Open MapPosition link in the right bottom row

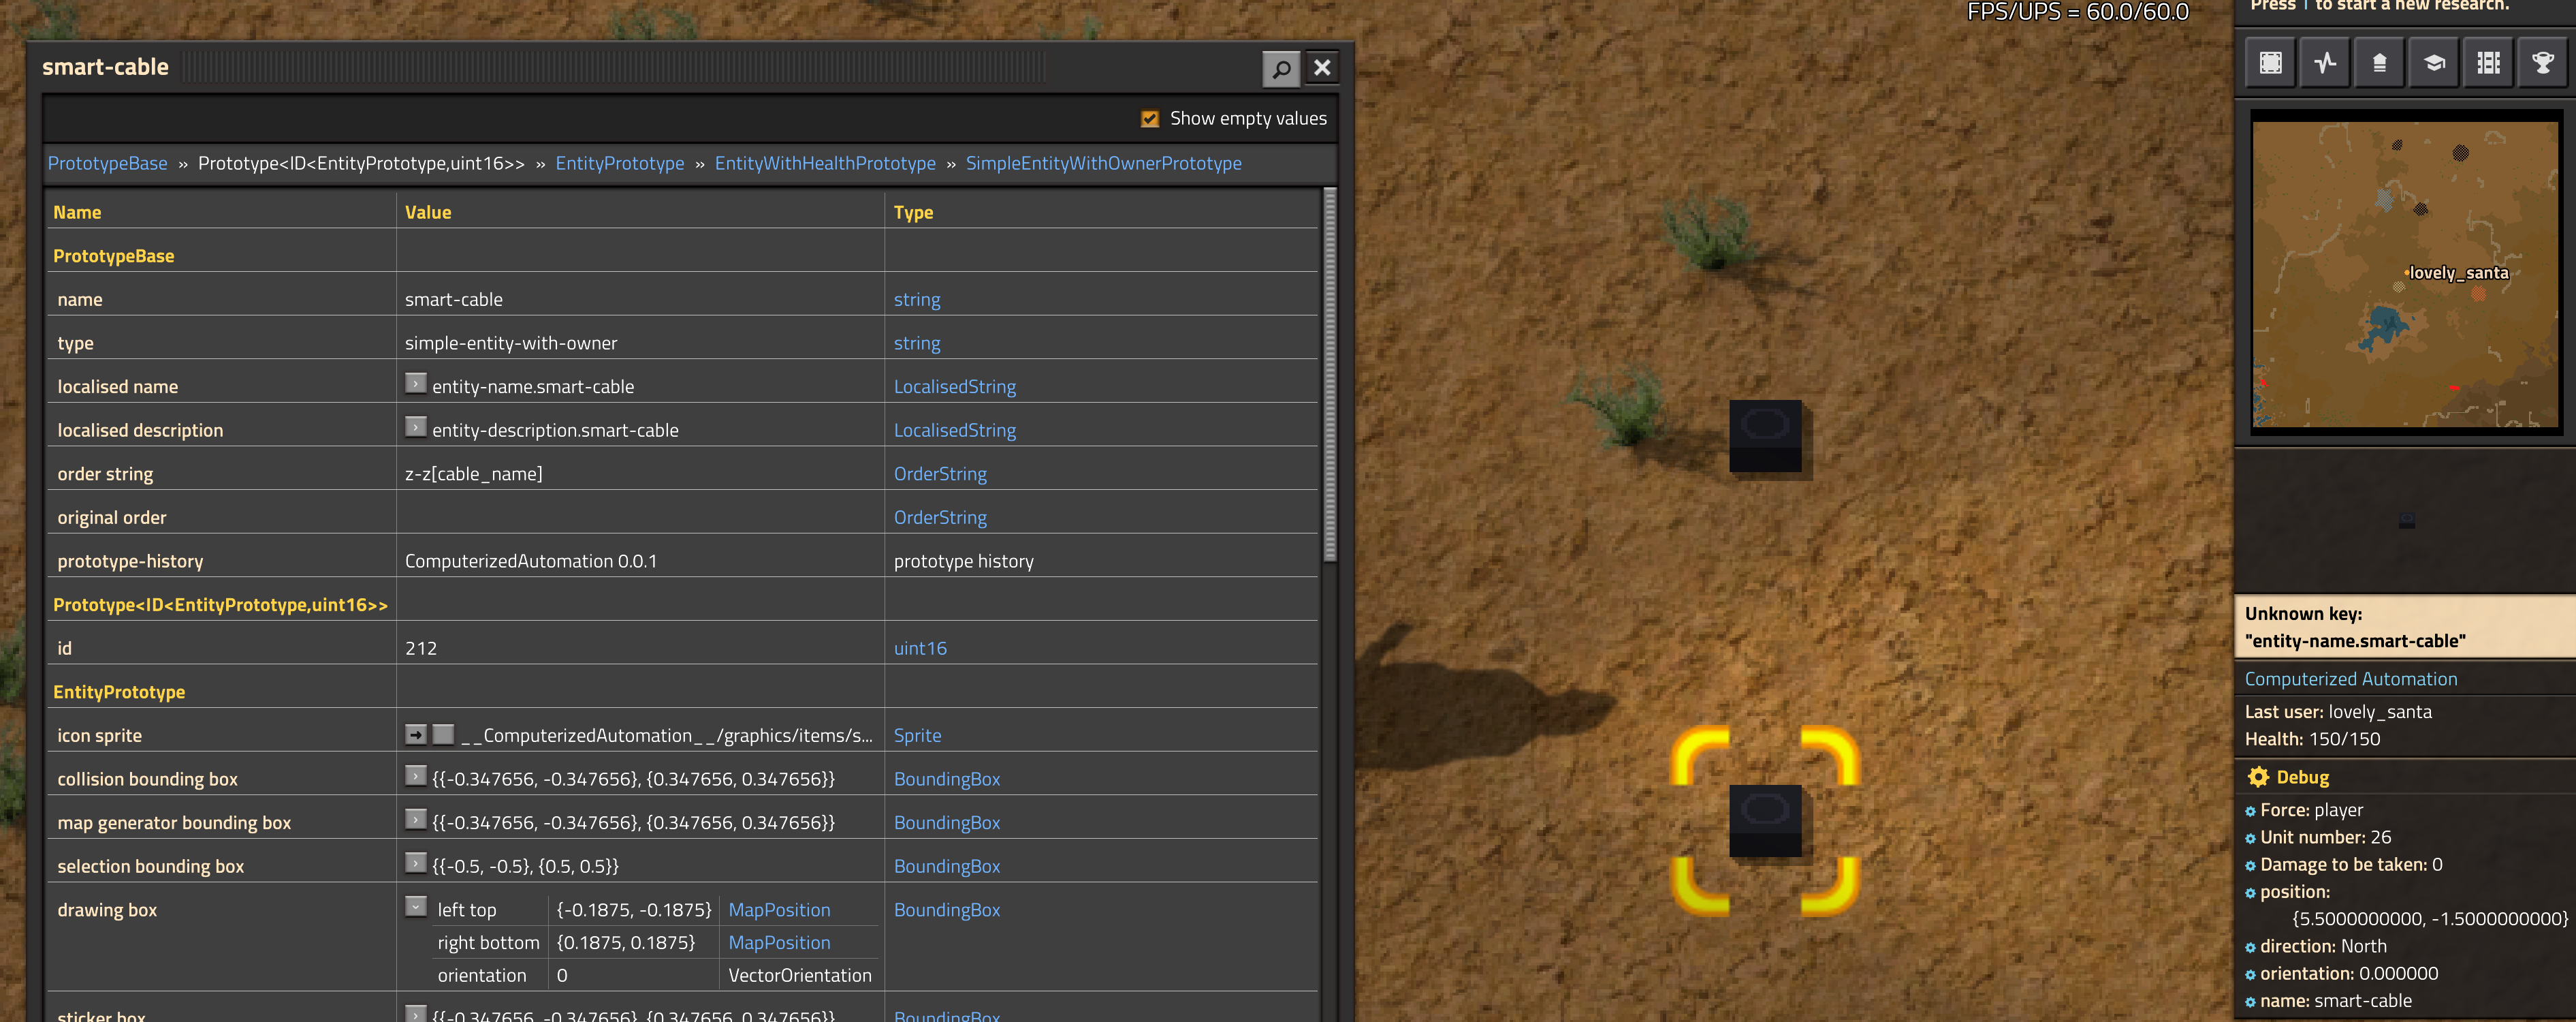779,943
